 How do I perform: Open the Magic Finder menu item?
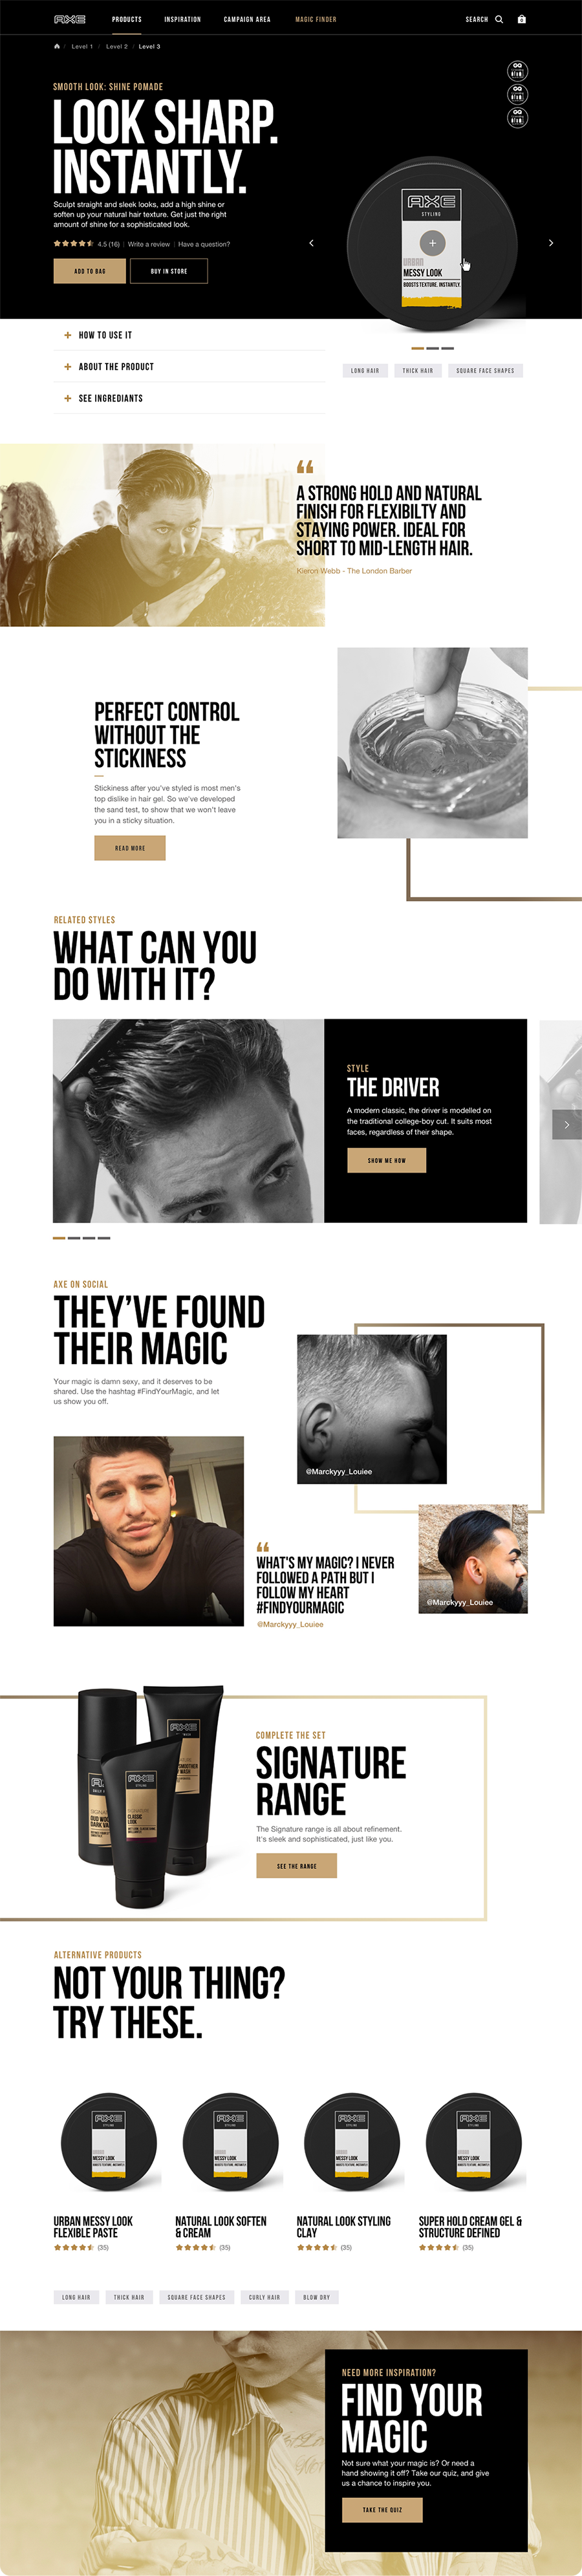click(x=316, y=19)
